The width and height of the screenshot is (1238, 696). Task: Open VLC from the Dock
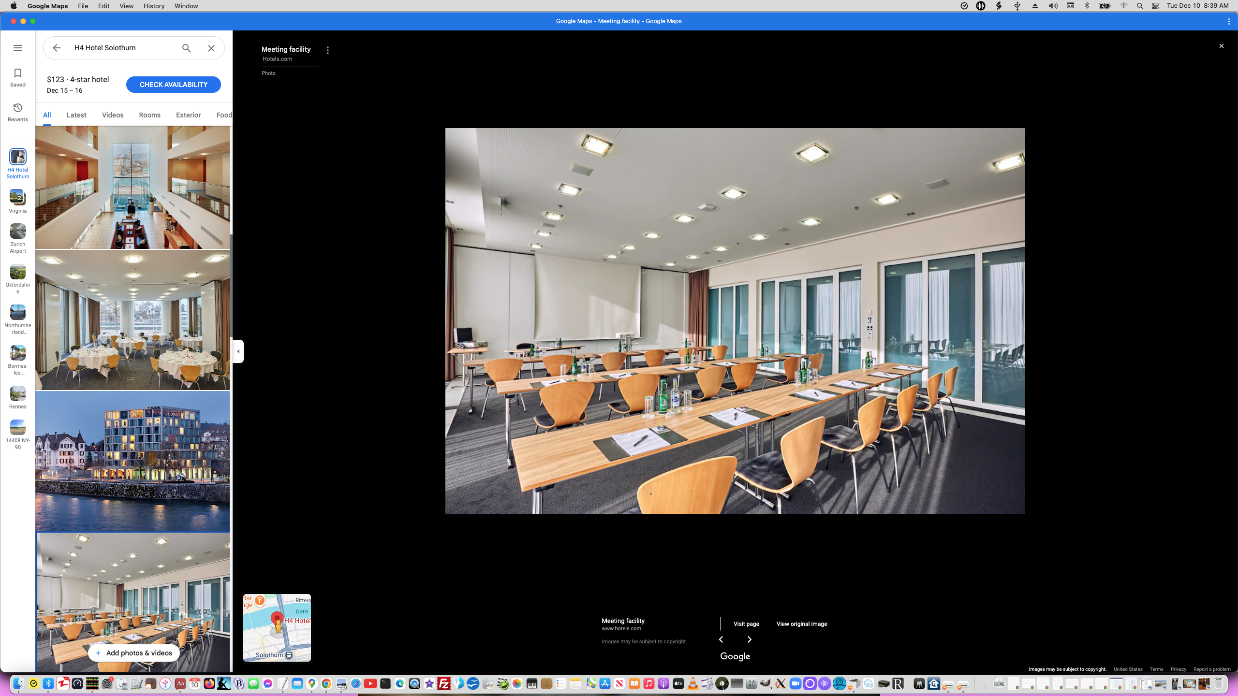coord(693,684)
